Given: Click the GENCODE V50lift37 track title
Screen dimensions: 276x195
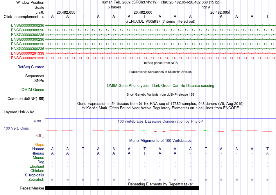Looking at the screenshot, I should 160,22.
